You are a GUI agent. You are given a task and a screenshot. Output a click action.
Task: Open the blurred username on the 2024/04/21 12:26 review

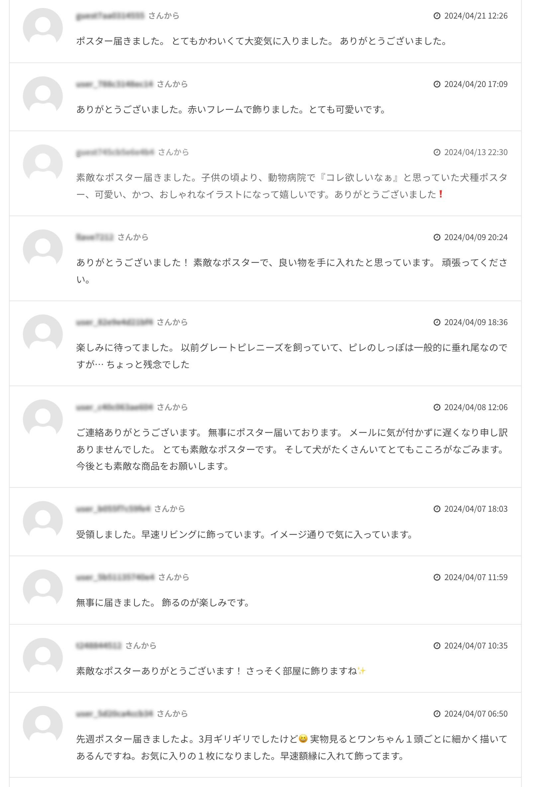click(110, 16)
